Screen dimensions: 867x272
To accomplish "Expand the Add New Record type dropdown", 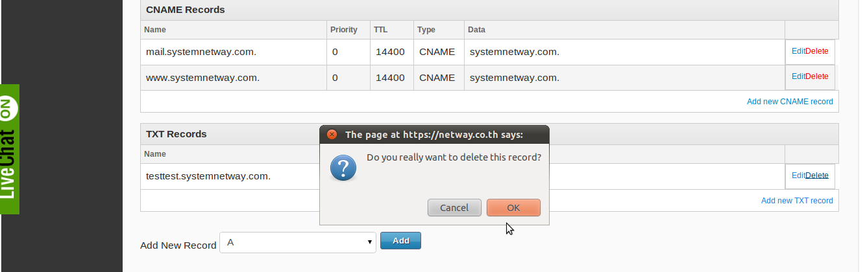I will tap(298, 242).
